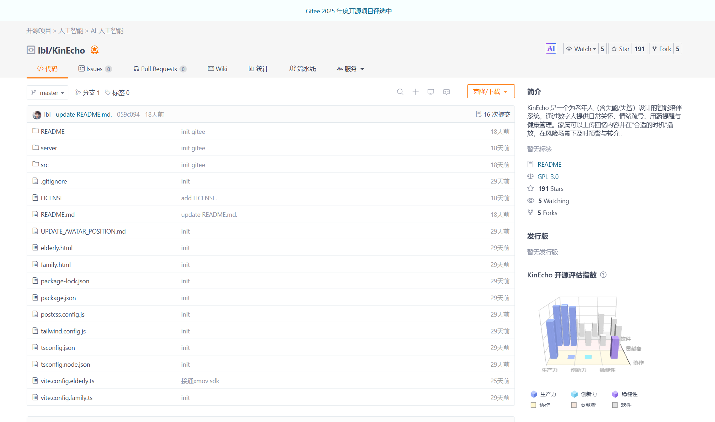Open the Wiki tab
This screenshot has height=422, width=715.
tap(217, 69)
